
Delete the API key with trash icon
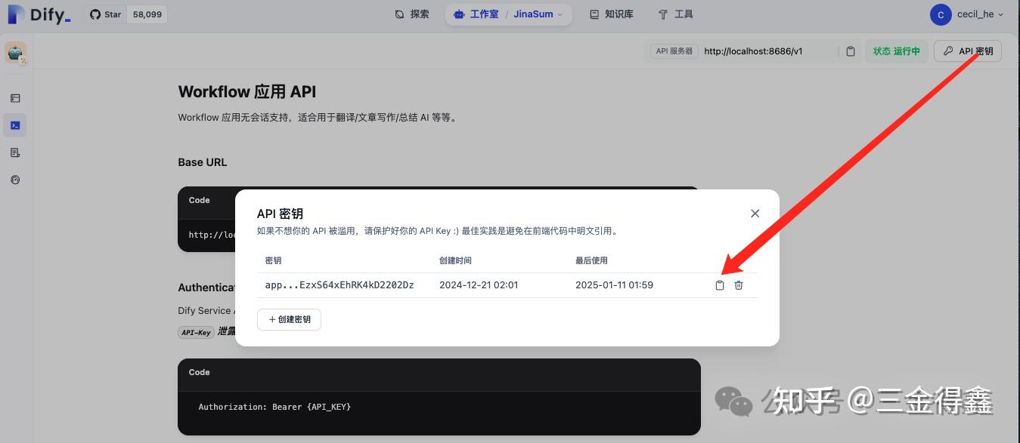[x=739, y=285]
